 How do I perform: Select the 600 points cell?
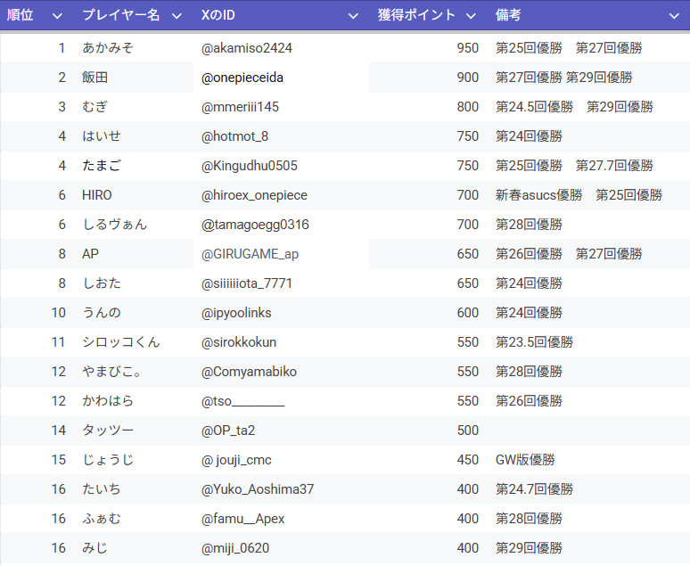point(467,313)
